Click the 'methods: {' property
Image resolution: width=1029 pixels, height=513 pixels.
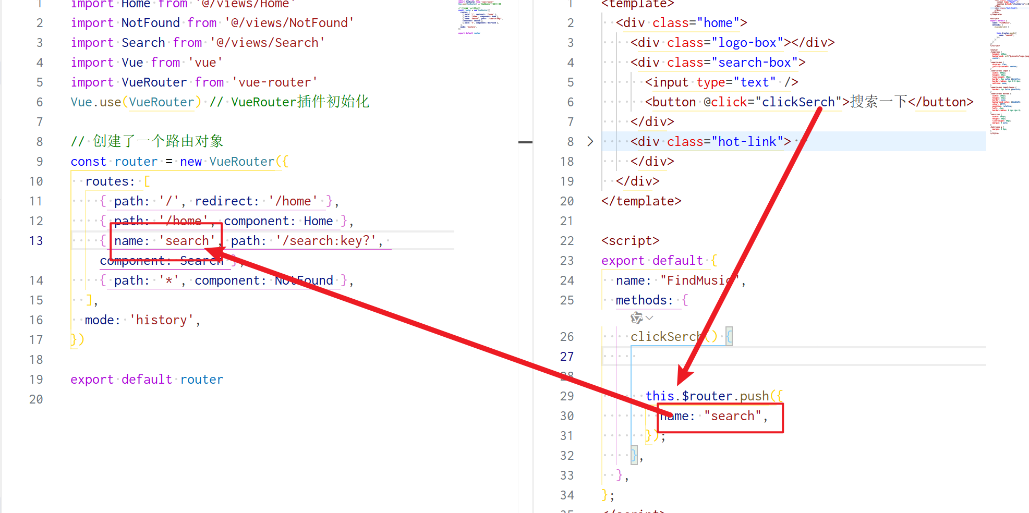(652, 300)
